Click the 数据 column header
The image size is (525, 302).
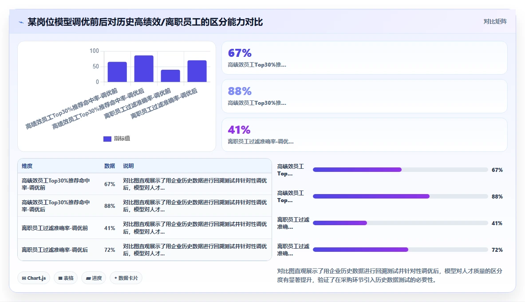coord(110,166)
